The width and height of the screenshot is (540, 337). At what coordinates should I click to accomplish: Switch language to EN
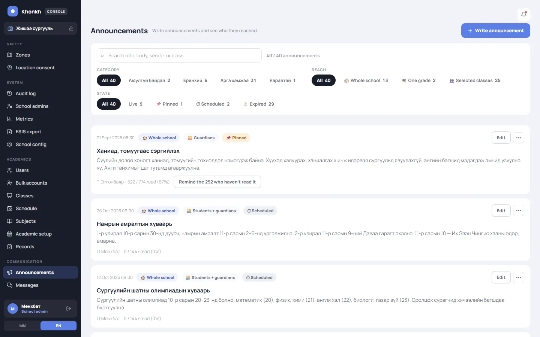[x=58, y=326]
